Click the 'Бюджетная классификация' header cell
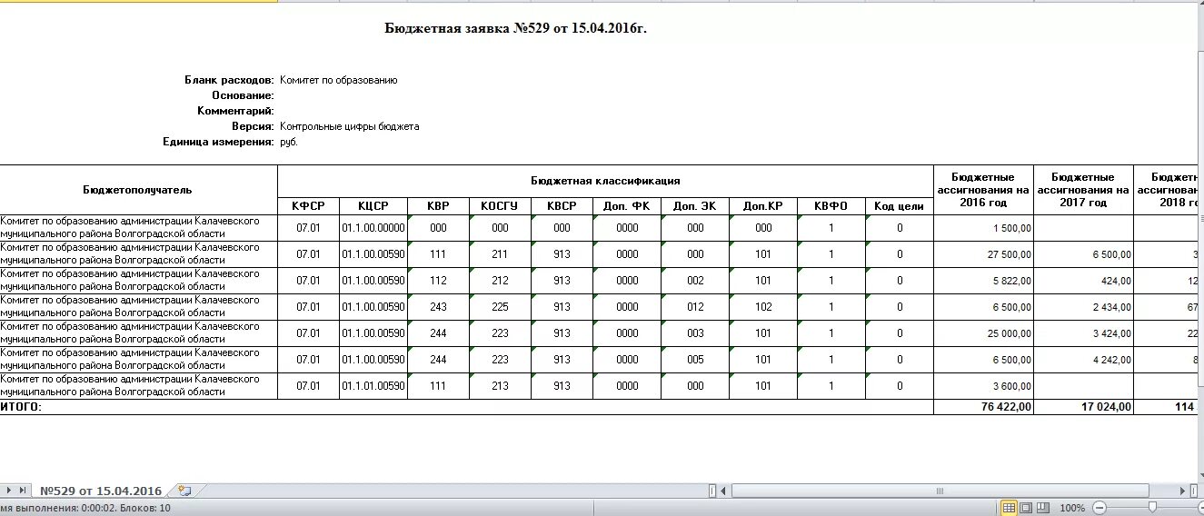The height and width of the screenshot is (516, 1204). [605, 181]
